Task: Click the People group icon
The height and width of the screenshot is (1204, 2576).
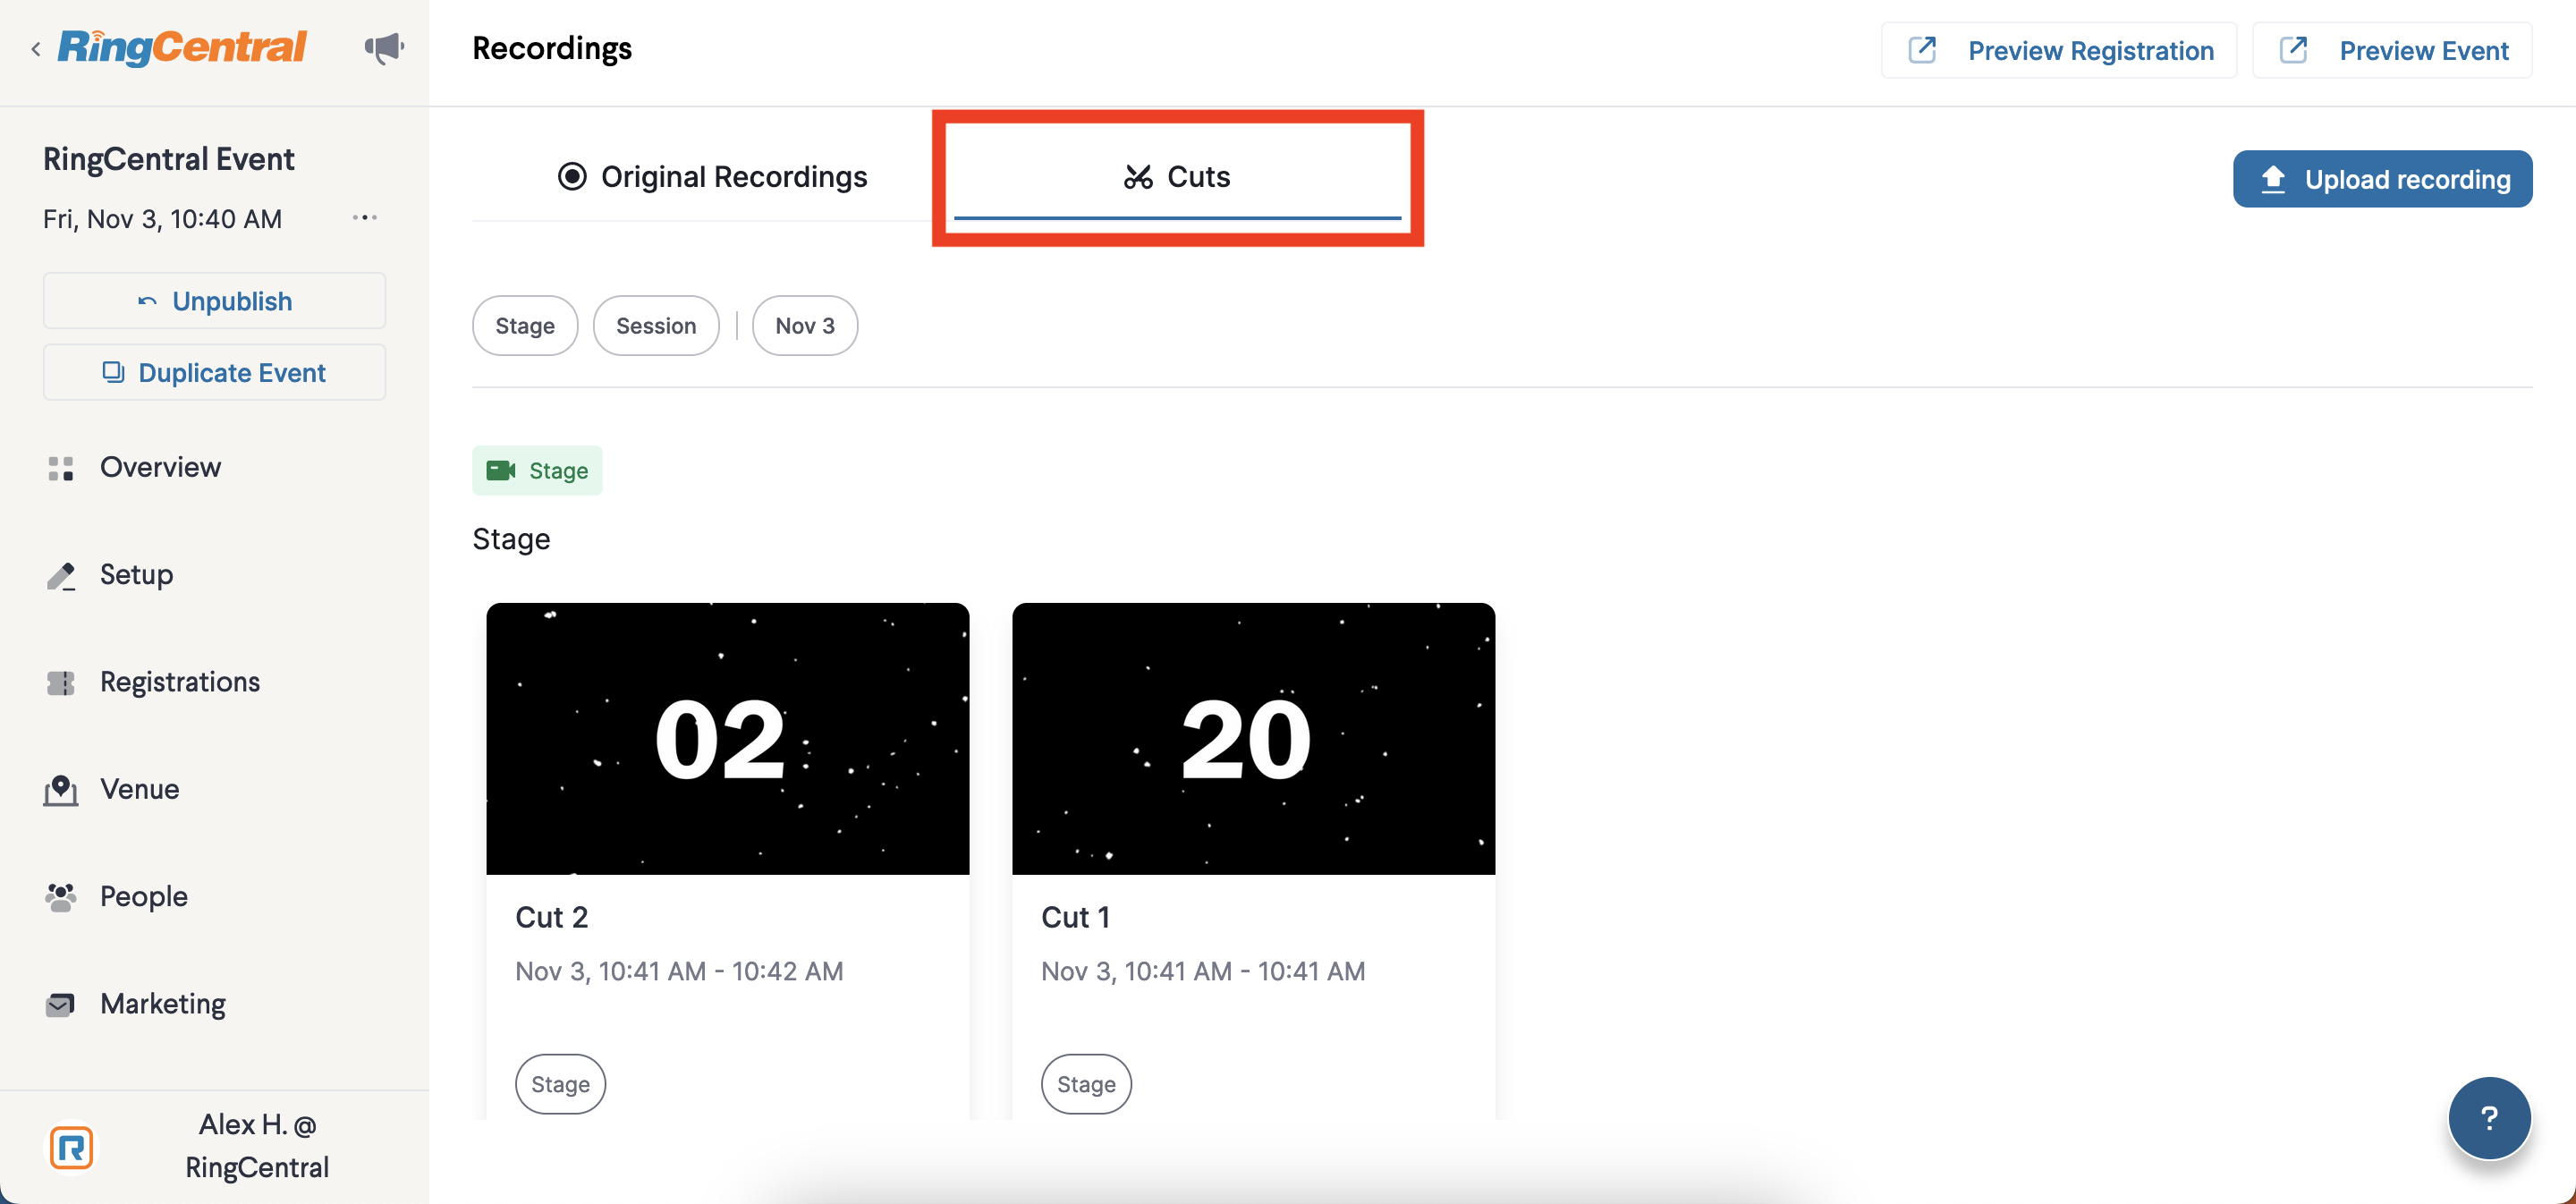Action: click(x=61, y=896)
